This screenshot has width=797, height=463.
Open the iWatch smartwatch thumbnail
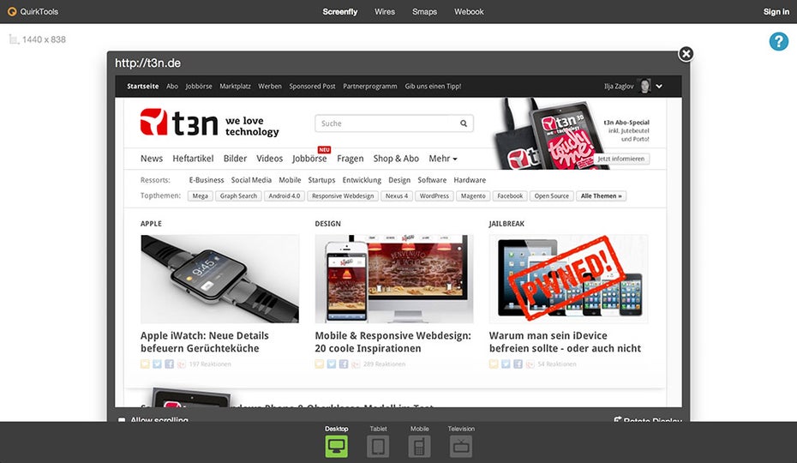[219, 279]
